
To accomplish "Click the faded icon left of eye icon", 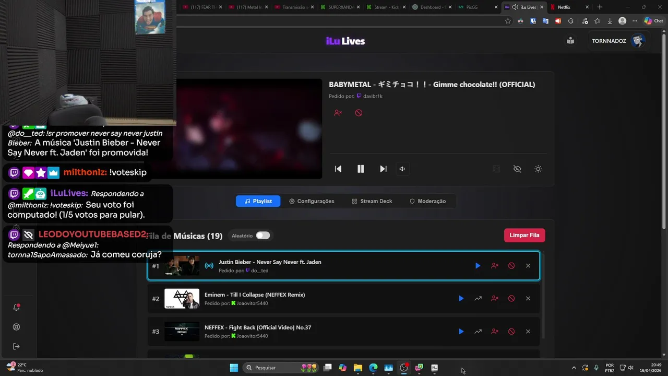I will pos(496,169).
